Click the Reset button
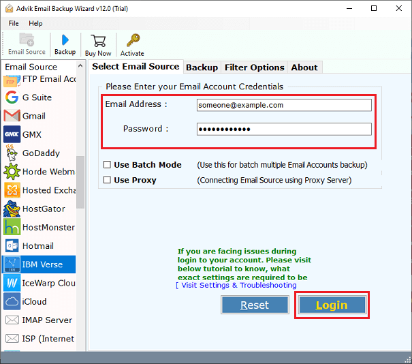 pyautogui.click(x=255, y=305)
